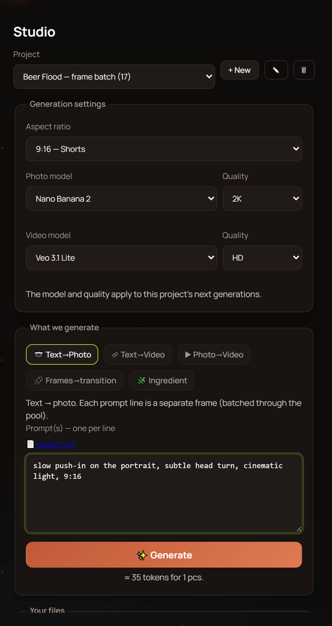The image size is (332, 626).
Task: Click the pencil rename project icon
Action: [276, 70]
